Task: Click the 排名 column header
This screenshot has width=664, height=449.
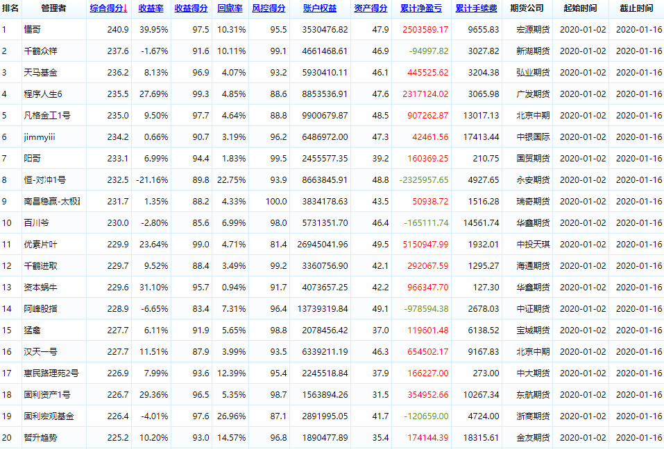Action: click(10, 8)
